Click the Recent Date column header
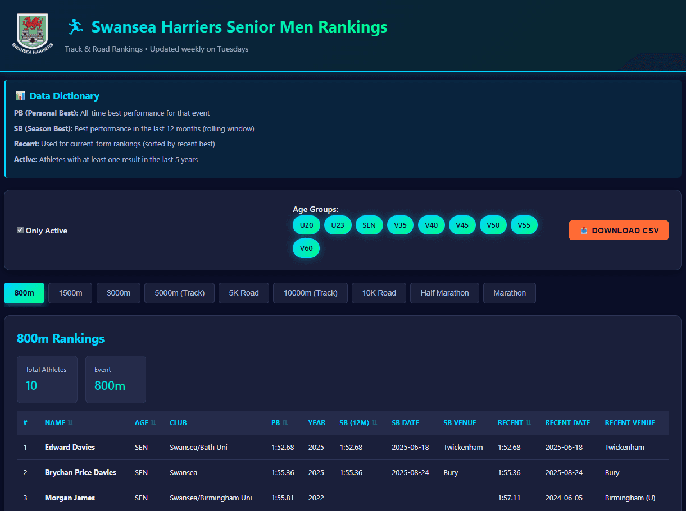686x511 pixels. tap(567, 423)
